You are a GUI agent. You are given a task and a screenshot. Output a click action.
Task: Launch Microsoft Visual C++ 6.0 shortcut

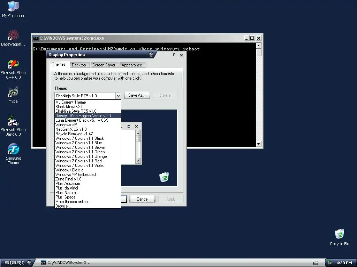[x=13, y=69]
